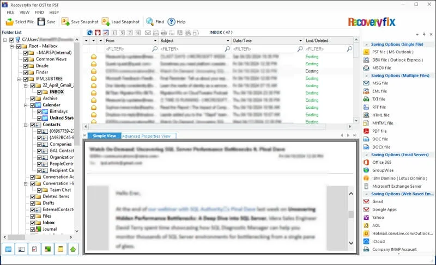Click the preview pane scroll-down arrow
Viewport: 436px width, 265px height.
pyautogui.click(x=351, y=243)
